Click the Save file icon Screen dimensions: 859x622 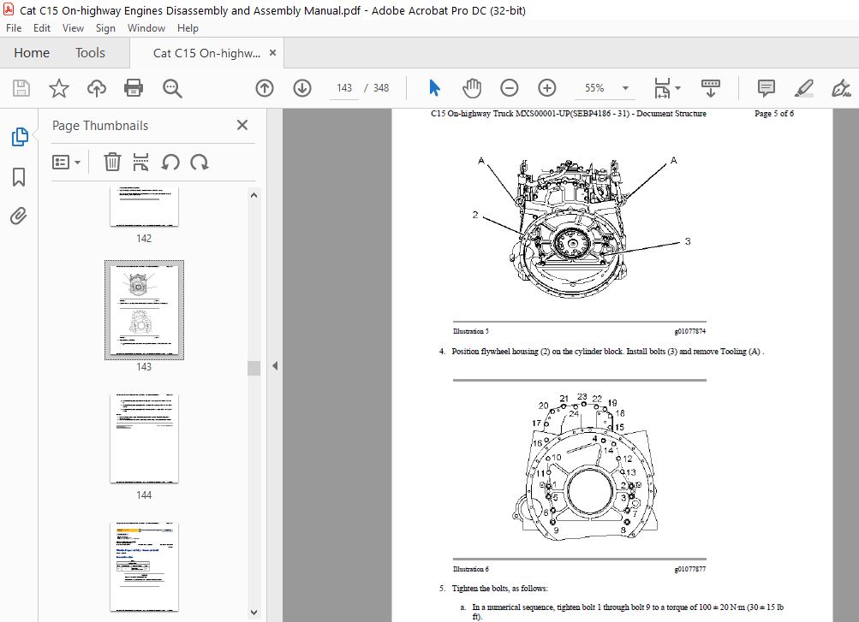21,88
